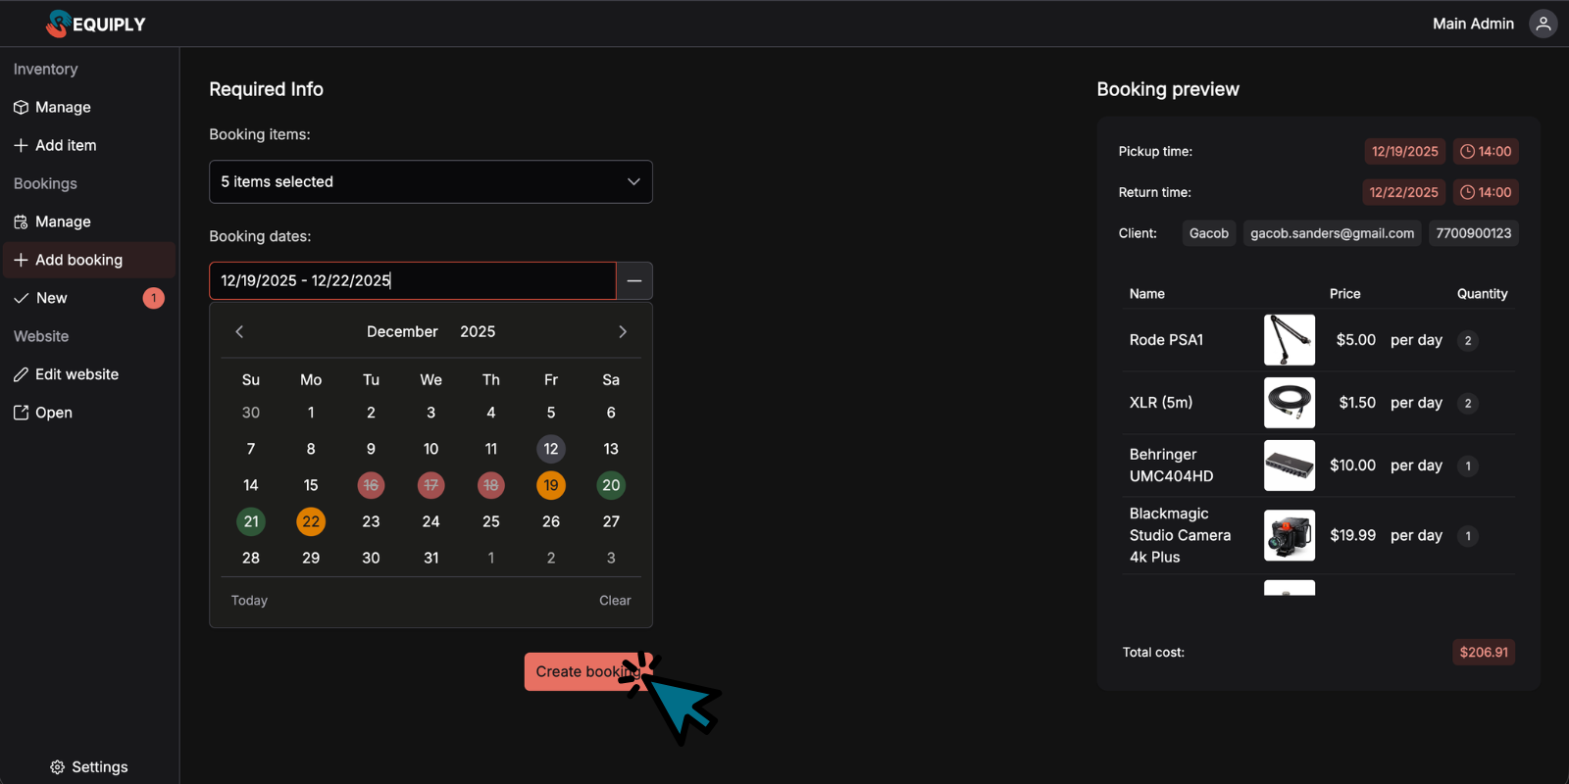Screen dimensions: 1569x784
Task: Click the Open website link
Action: pyautogui.click(x=89, y=413)
